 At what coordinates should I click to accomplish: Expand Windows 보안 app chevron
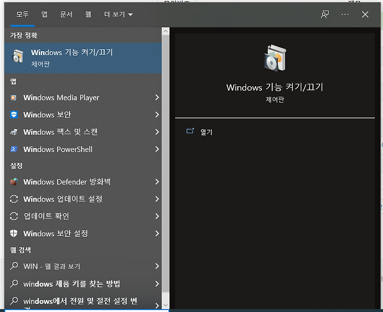157,114
